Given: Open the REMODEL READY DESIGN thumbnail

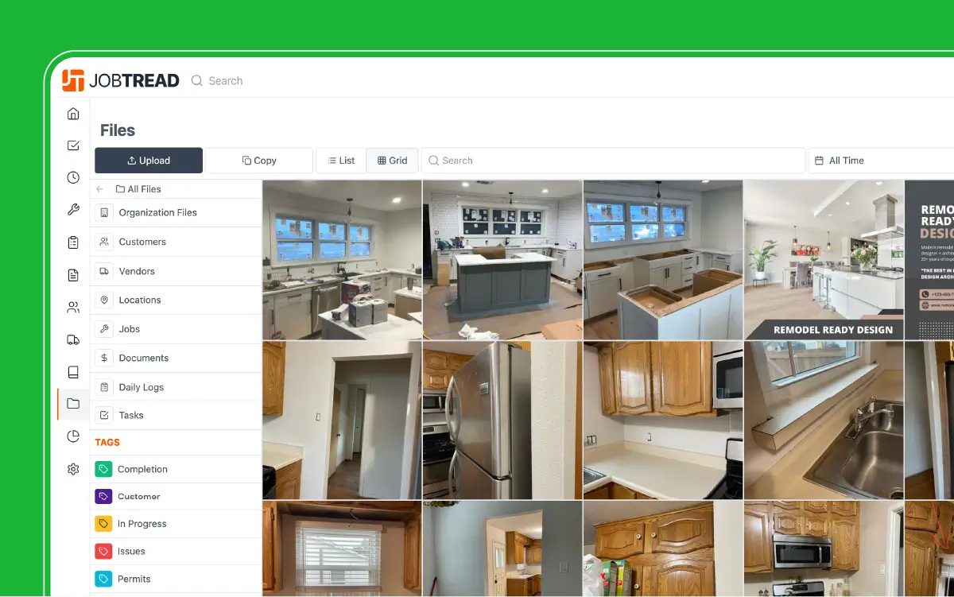Looking at the screenshot, I should point(824,260).
